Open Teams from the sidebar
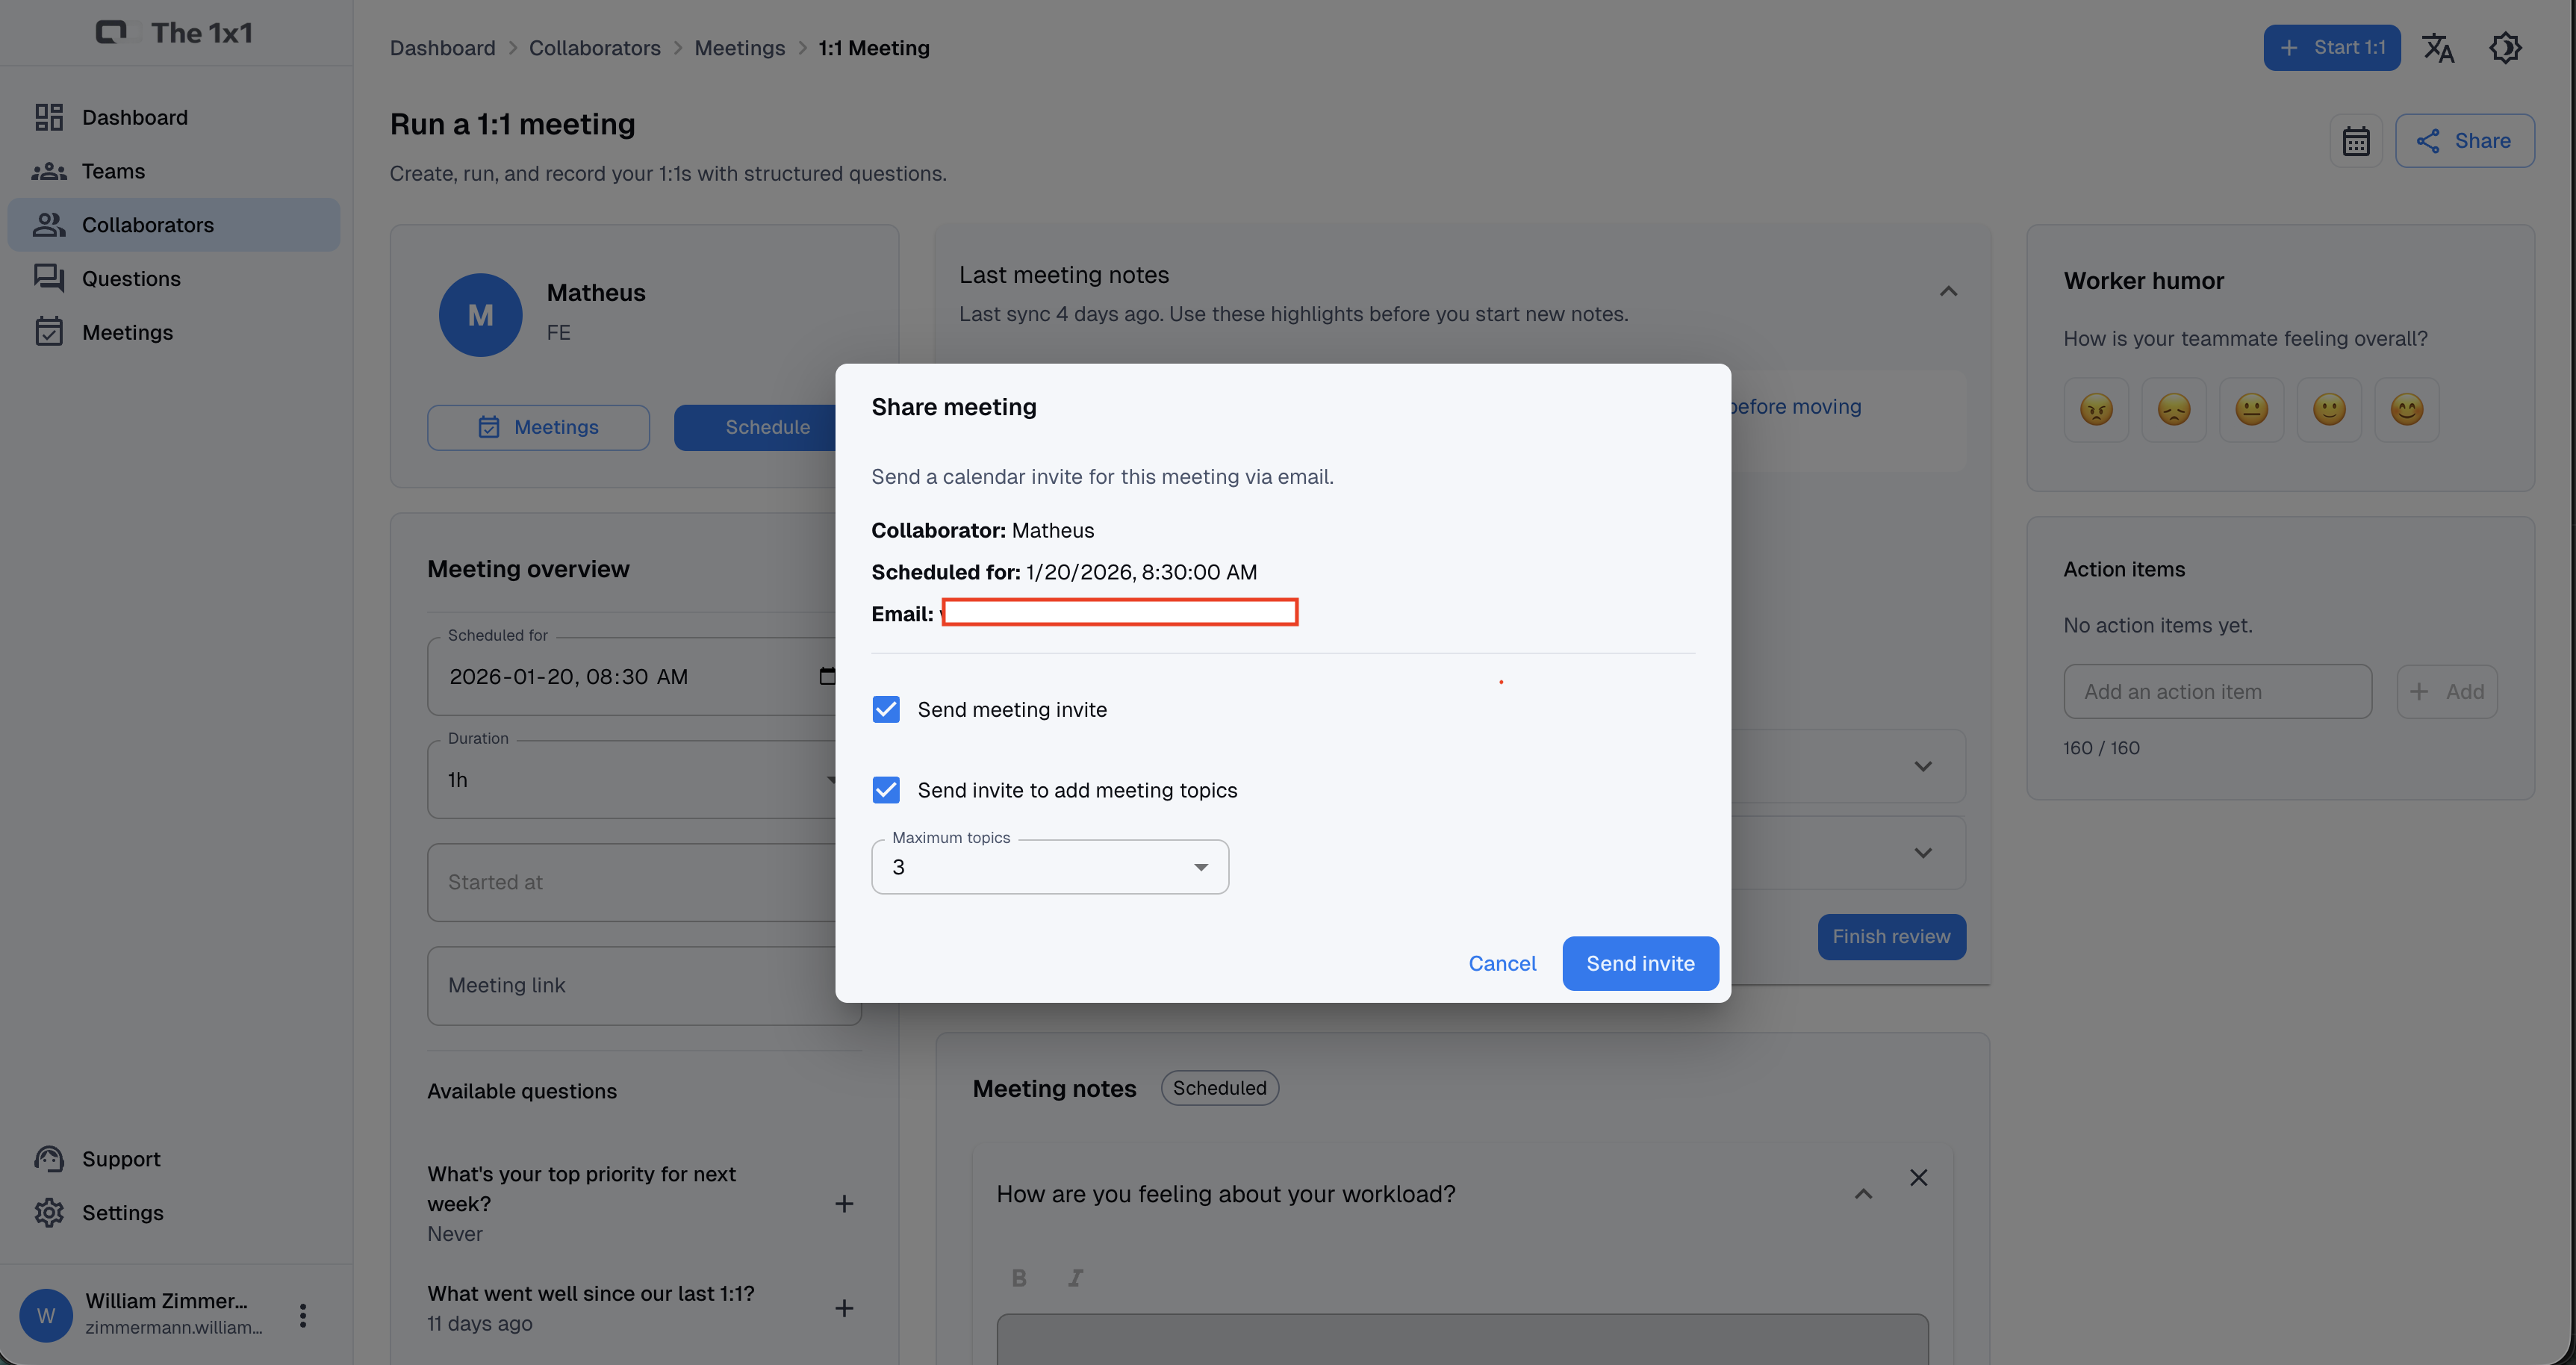The height and width of the screenshot is (1365, 2576). [113, 171]
